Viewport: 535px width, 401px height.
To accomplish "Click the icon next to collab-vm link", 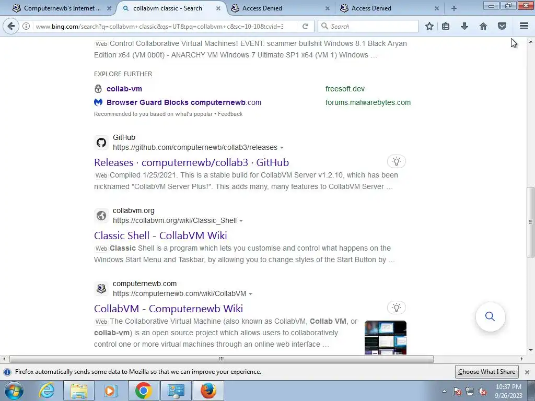I will coord(98,89).
